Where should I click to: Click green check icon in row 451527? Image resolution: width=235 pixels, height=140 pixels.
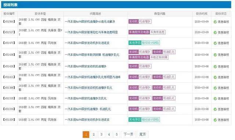coord(215,32)
